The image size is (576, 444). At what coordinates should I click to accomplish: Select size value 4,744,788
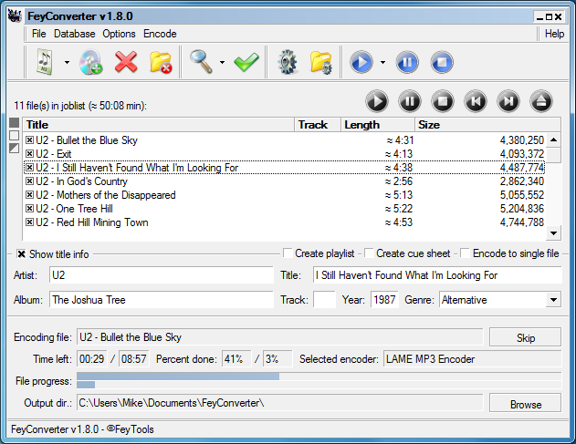tap(521, 222)
